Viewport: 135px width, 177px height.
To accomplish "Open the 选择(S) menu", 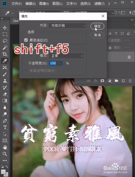I will pos(85,4).
